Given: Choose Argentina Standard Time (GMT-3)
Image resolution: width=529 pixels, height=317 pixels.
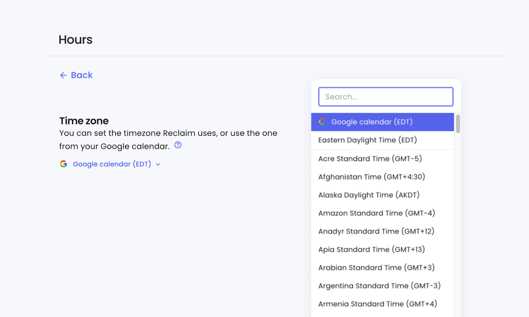Looking at the screenshot, I should point(383,286).
